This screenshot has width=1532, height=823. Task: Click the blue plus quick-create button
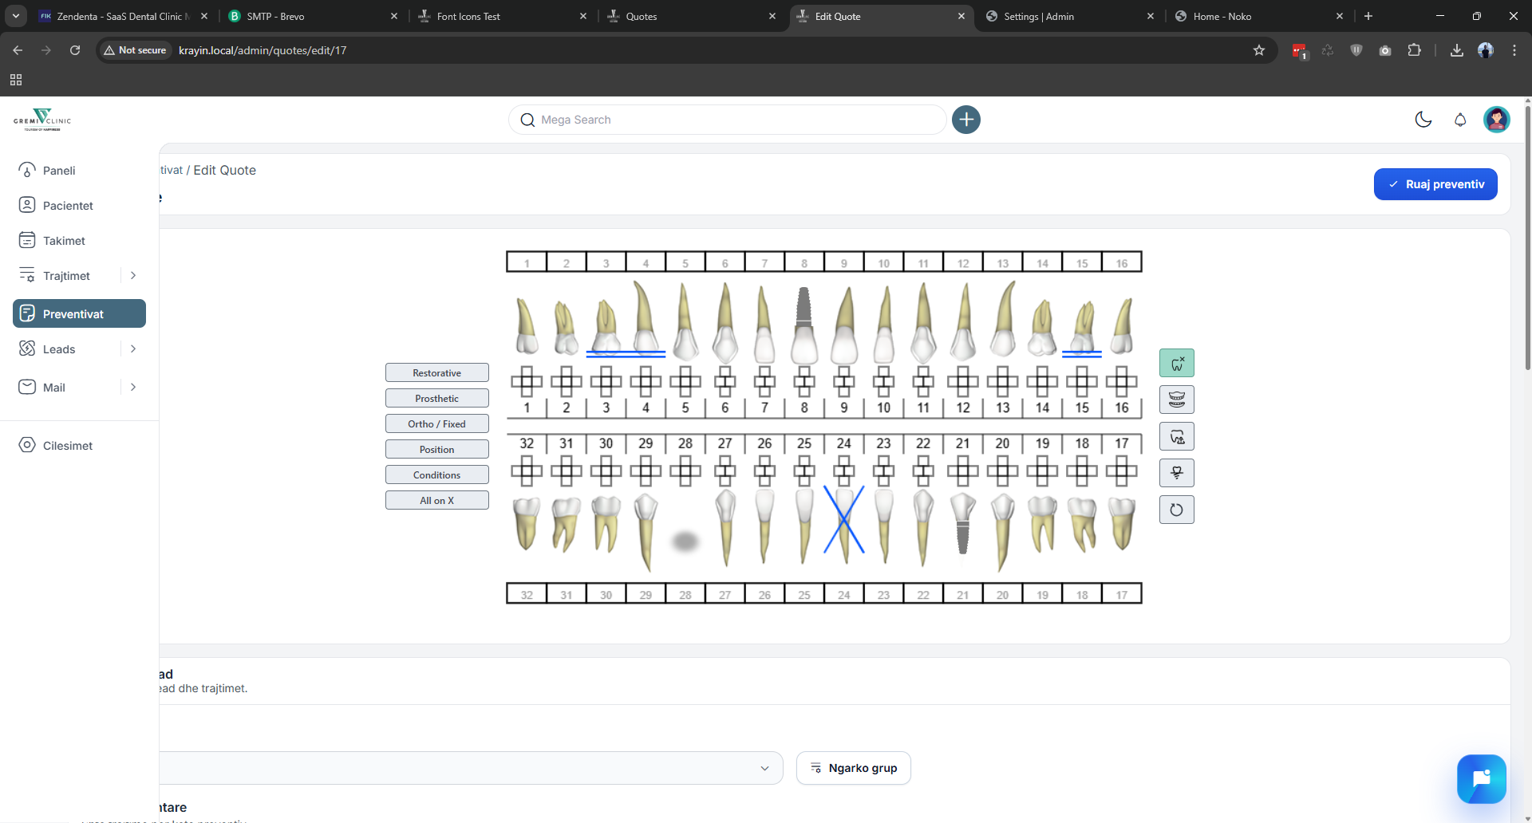pyautogui.click(x=965, y=120)
